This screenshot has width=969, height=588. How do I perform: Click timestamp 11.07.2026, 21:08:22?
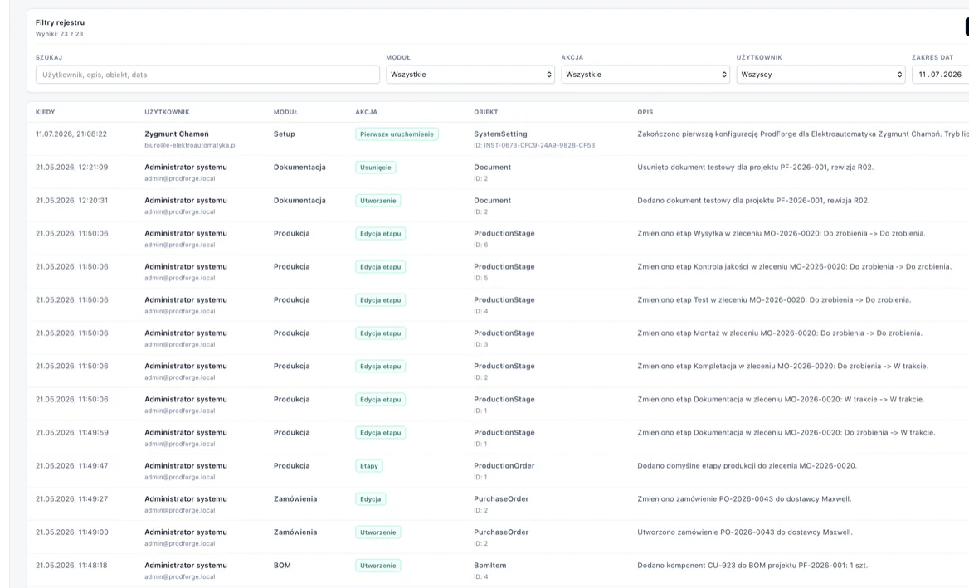pyautogui.click(x=71, y=134)
